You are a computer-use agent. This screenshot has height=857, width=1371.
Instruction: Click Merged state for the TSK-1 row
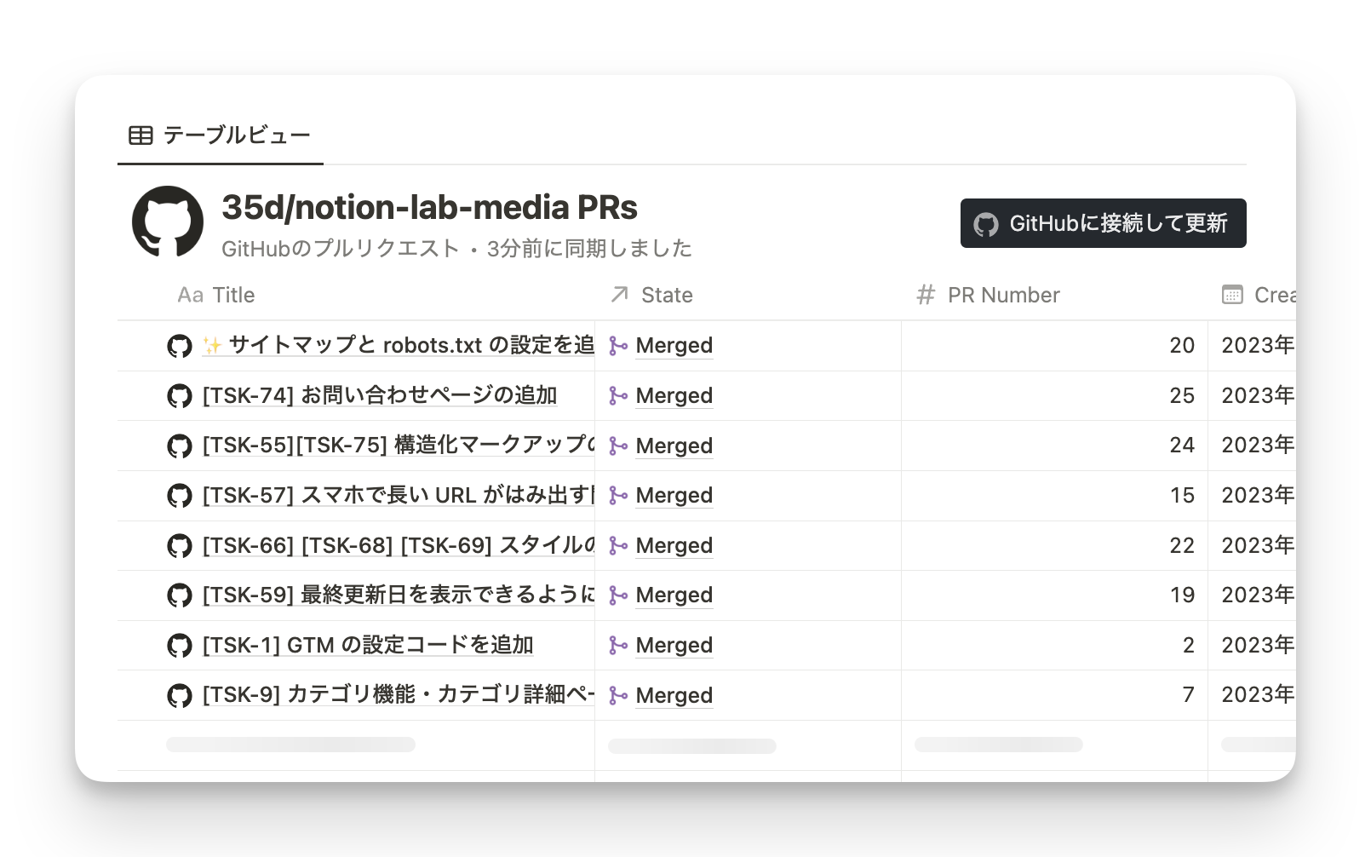[674, 646]
